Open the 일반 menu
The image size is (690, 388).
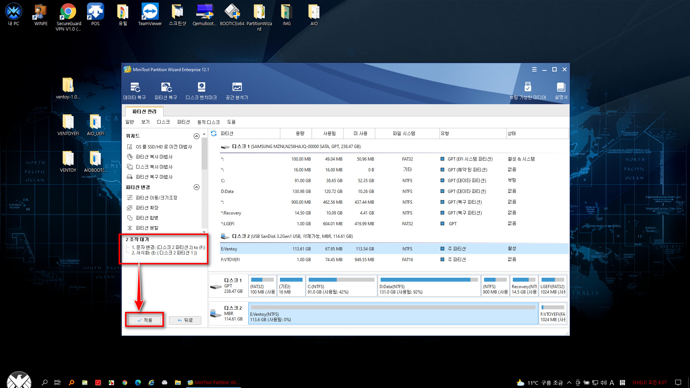(x=130, y=122)
